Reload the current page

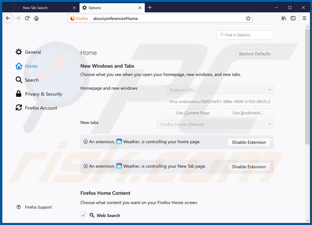click(x=27, y=18)
